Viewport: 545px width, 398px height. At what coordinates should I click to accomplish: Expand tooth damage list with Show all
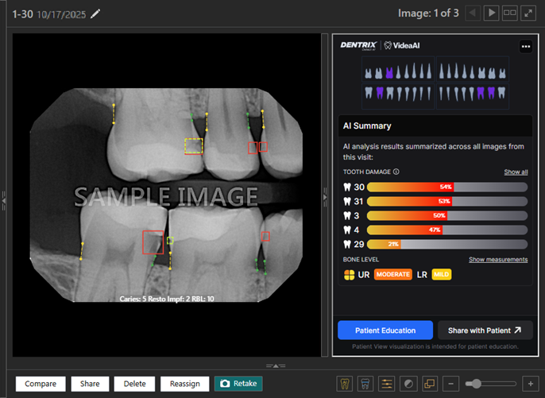click(515, 172)
